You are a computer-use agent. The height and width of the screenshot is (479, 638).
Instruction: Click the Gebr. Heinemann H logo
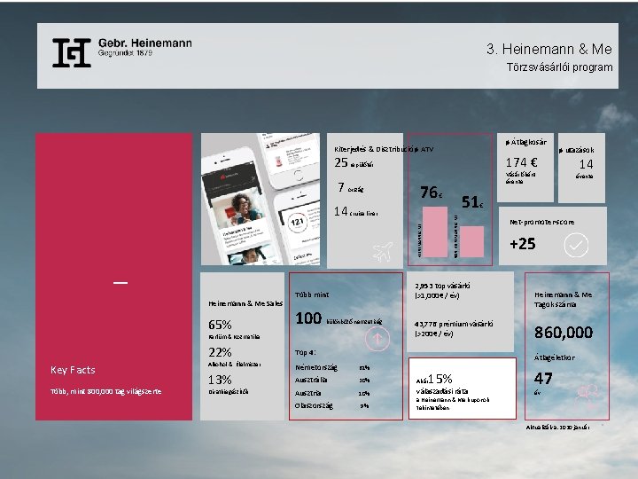(x=71, y=53)
